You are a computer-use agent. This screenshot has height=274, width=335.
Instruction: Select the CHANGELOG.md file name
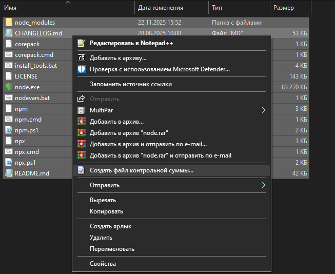[x=38, y=33]
